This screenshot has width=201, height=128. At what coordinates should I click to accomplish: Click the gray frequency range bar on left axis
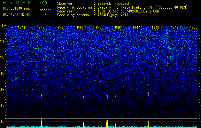pyautogui.click(x=6, y=100)
